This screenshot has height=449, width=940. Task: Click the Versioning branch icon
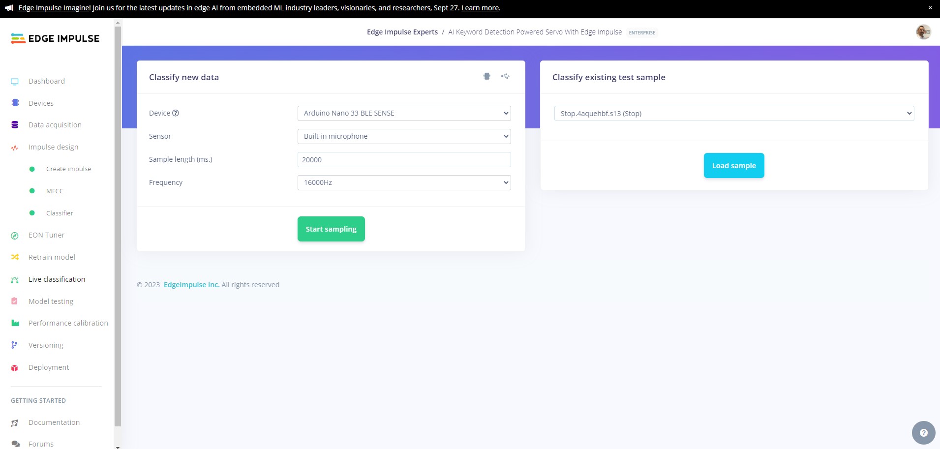(x=14, y=345)
